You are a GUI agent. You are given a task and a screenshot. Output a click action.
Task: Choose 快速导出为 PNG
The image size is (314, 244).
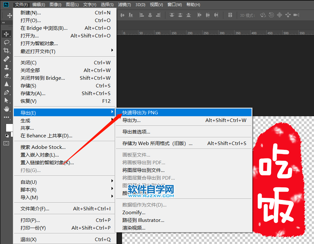point(184,112)
